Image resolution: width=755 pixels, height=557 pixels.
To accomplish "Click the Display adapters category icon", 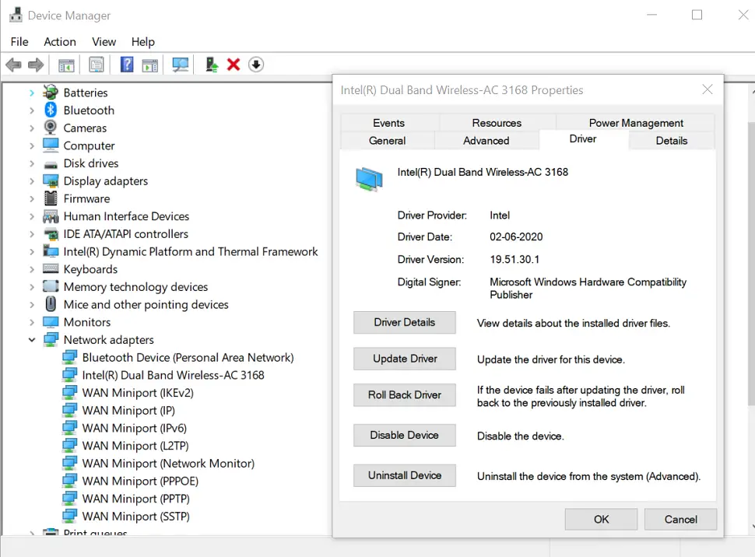I will coord(51,180).
